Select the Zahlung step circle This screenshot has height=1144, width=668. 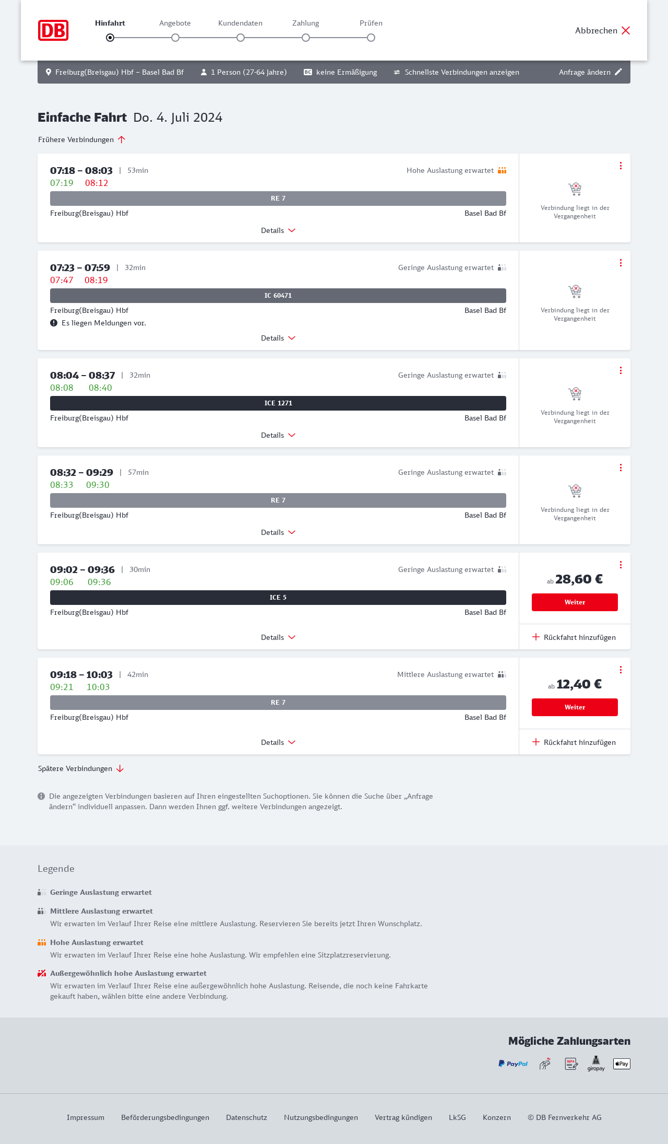[x=306, y=38]
